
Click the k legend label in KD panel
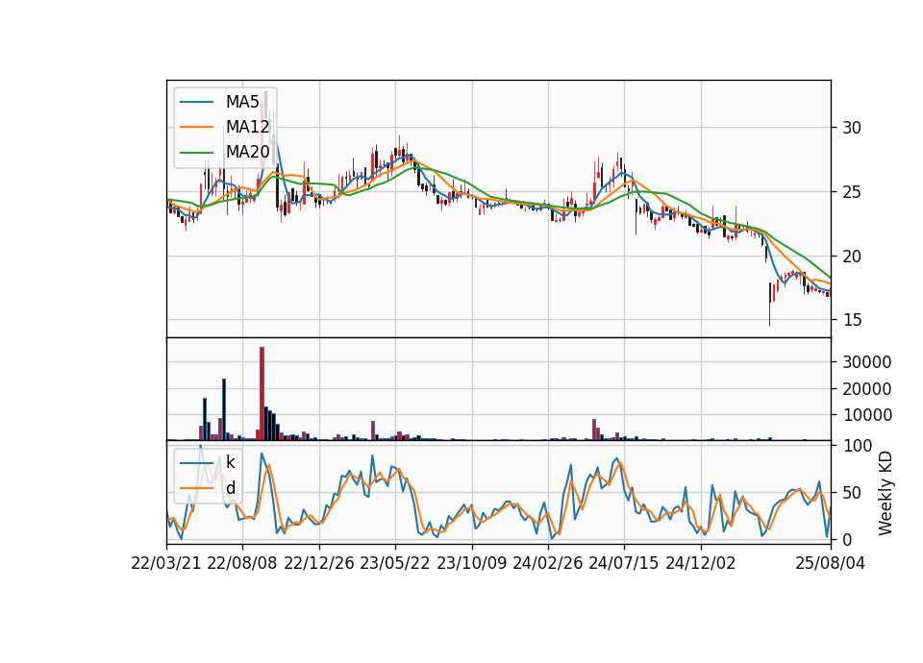tap(230, 462)
